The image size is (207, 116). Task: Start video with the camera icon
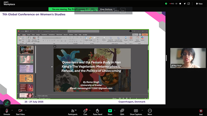click(20, 111)
